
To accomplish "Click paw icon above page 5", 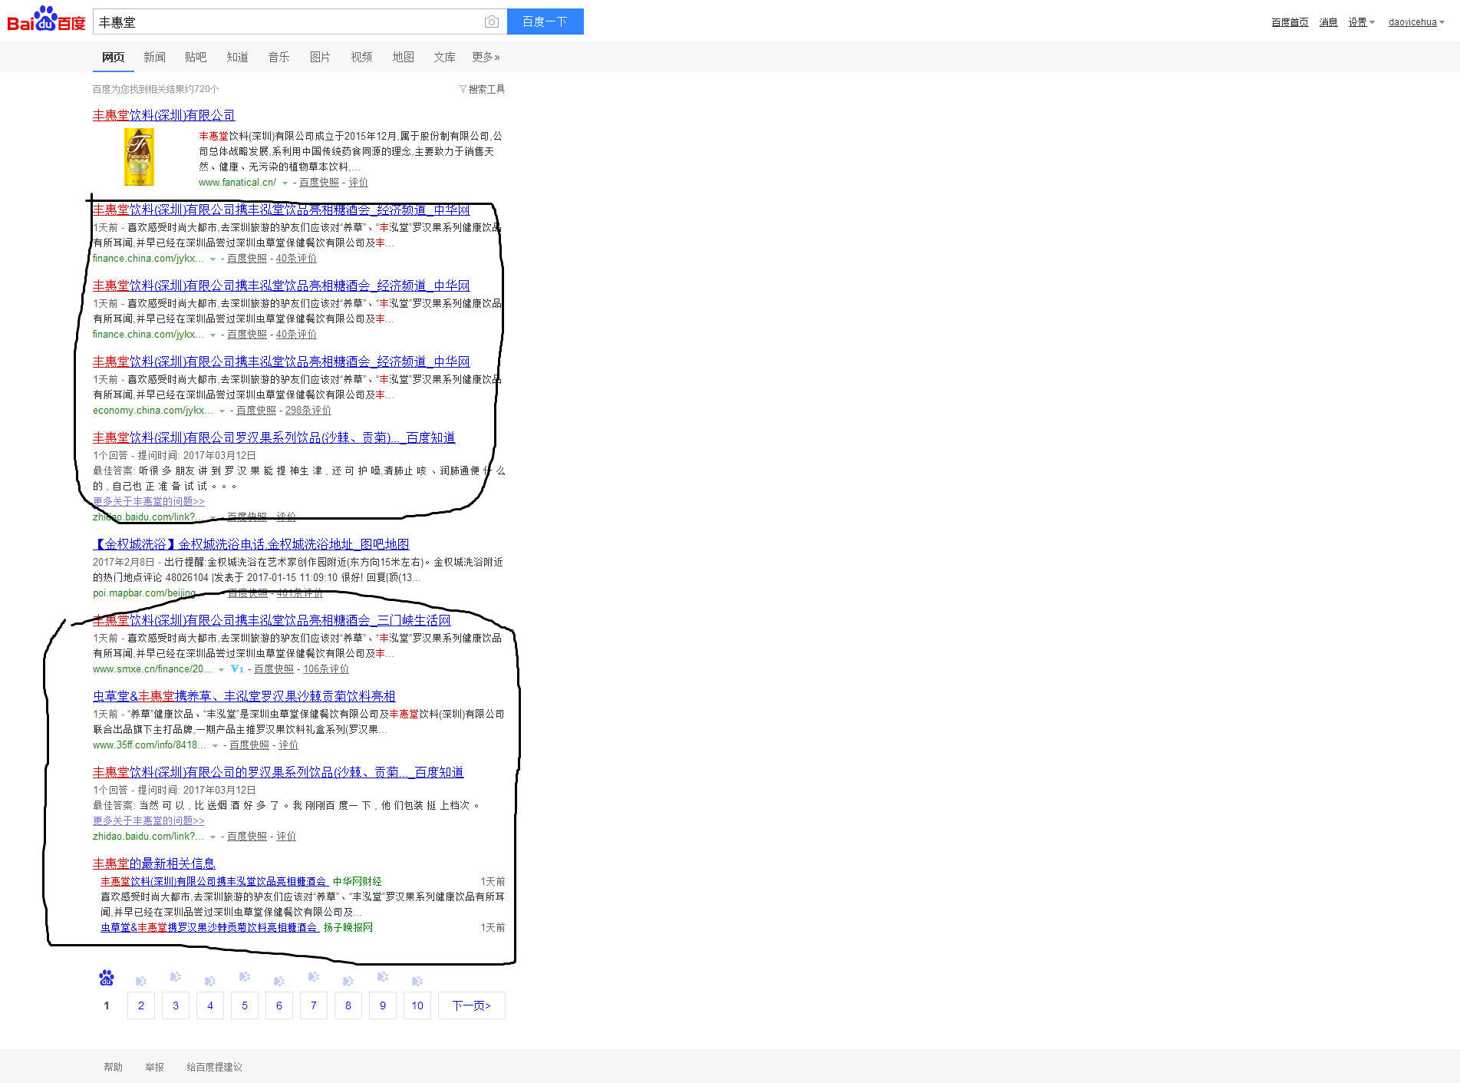I will [245, 977].
